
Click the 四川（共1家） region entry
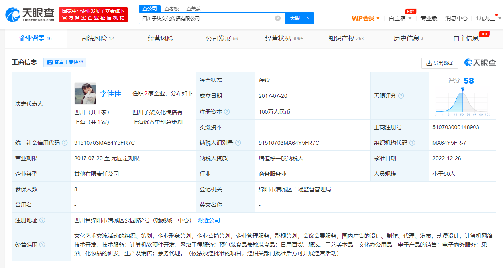(x=92, y=112)
